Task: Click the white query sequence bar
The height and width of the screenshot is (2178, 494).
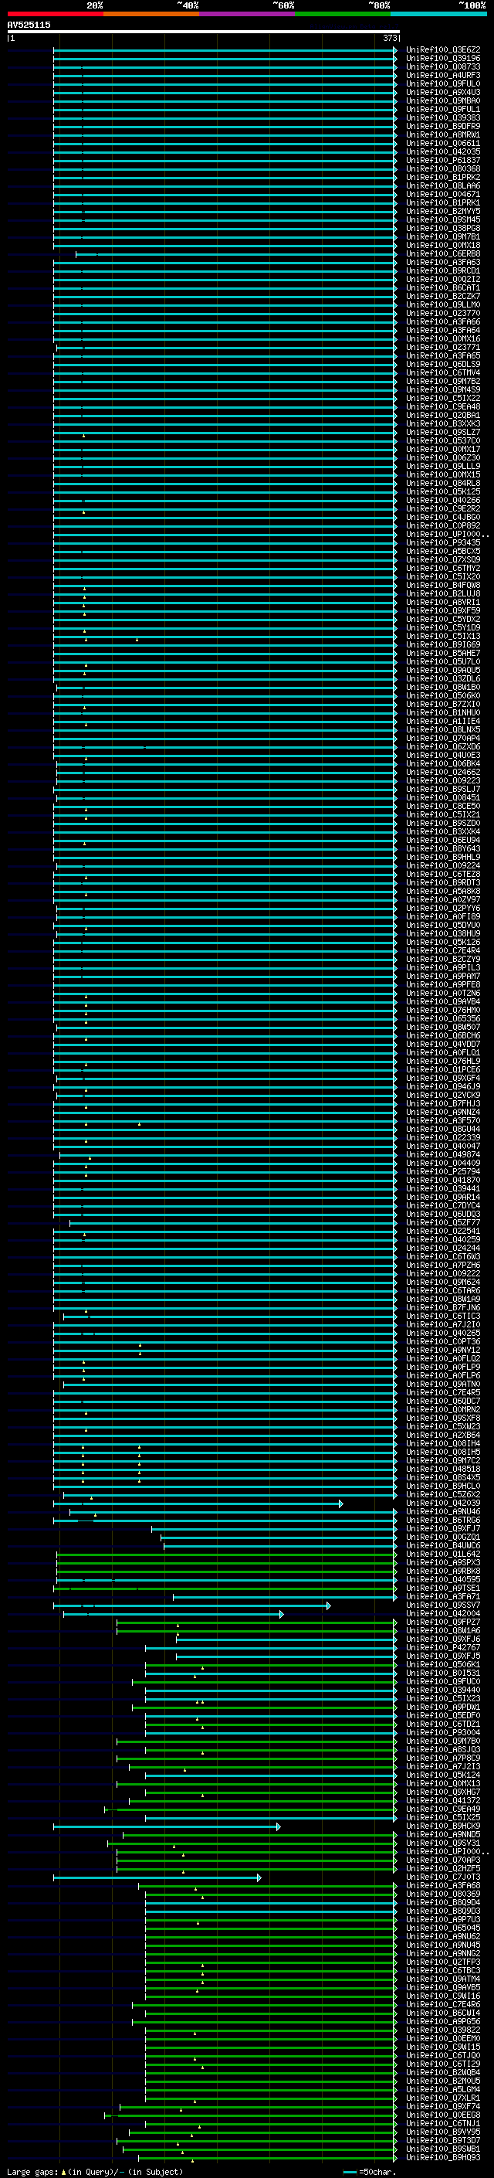Action: point(204,31)
